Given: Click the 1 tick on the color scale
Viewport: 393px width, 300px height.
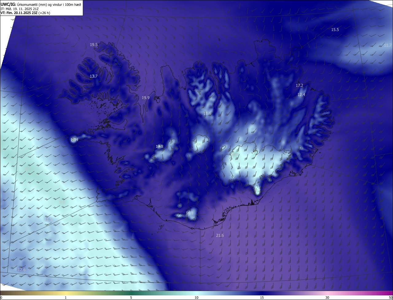Looking at the screenshot, I should (x=66, y=298).
